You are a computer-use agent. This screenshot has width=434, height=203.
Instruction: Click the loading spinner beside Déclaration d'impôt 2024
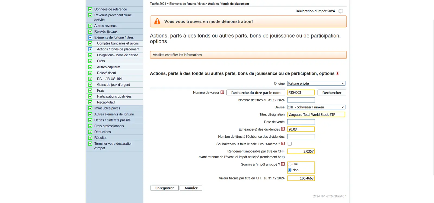(x=341, y=11)
